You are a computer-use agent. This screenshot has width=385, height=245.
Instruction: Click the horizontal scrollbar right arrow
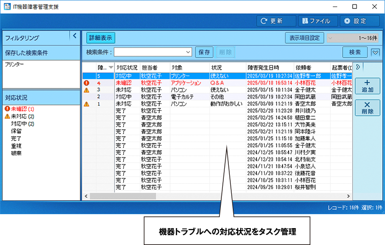coord(348,196)
